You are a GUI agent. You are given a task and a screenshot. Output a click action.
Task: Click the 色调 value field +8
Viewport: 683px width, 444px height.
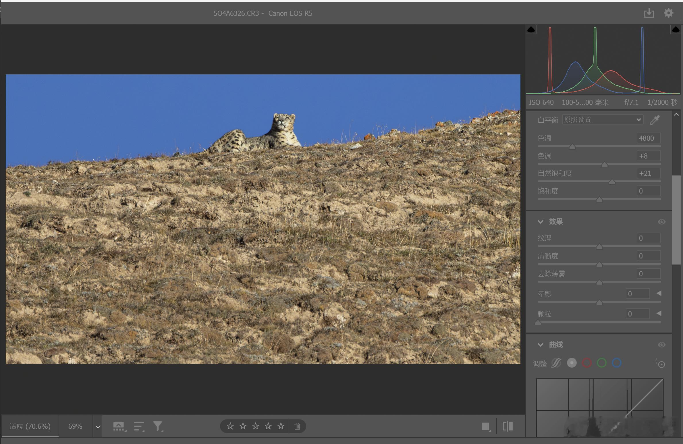(649, 156)
